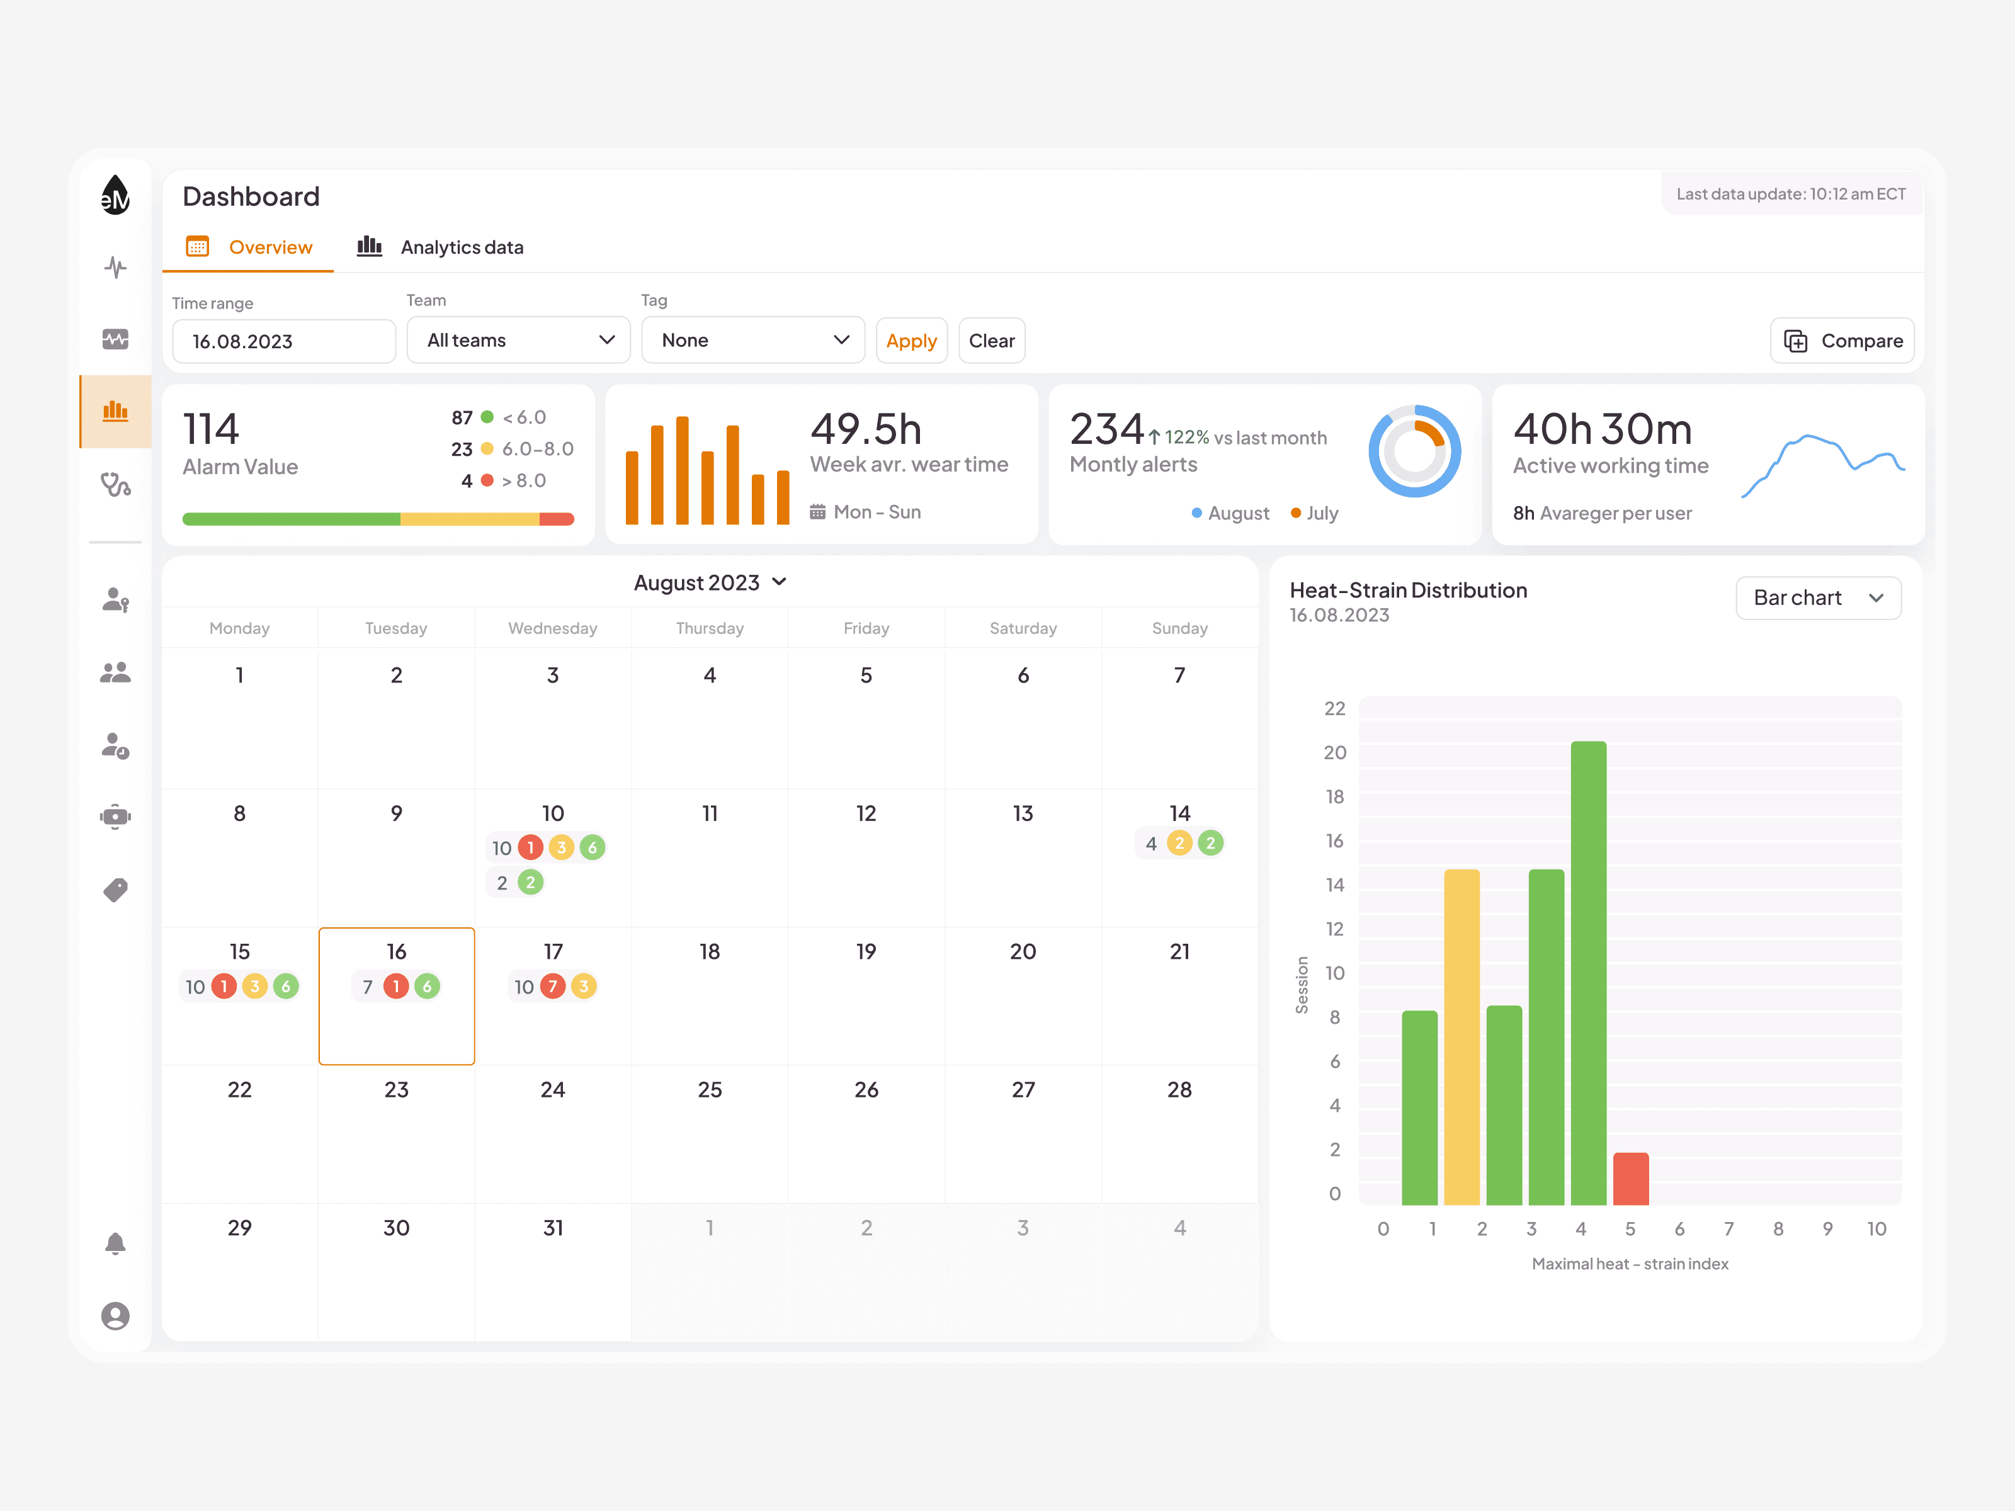Select August 17 in the calendar
The height and width of the screenshot is (1511, 2015).
553,995
